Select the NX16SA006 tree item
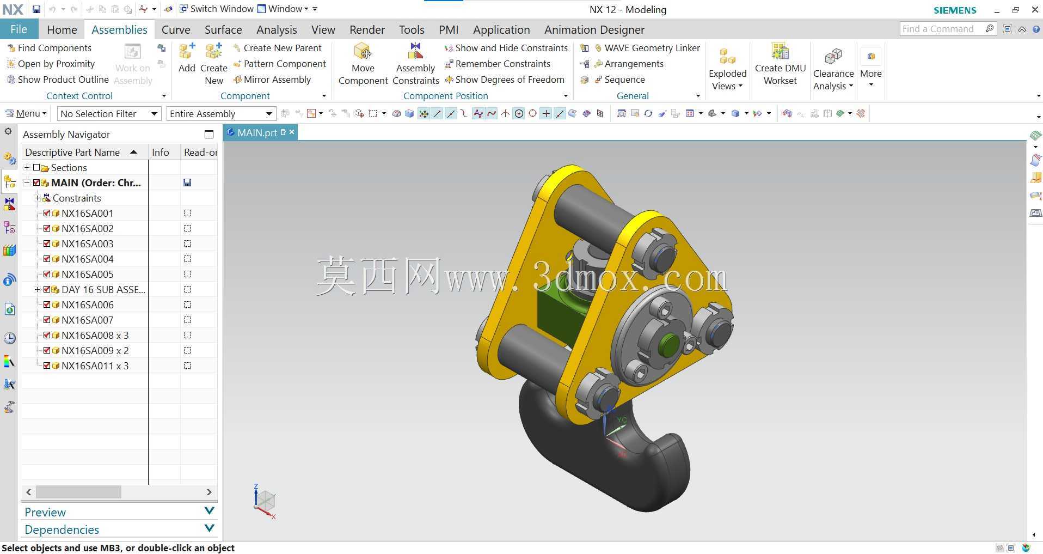Viewport: 1043px width, 554px height. click(87, 305)
